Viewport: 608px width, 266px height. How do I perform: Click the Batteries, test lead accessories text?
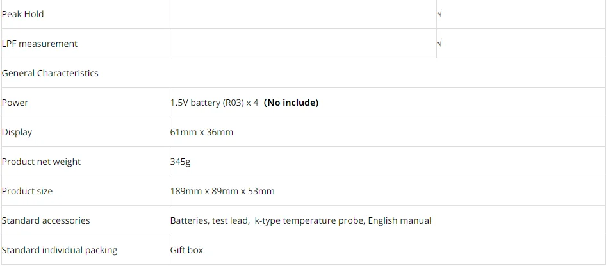click(x=210, y=220)
